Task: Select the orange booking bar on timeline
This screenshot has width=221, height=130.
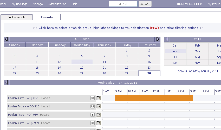Action: click(154, 98)
